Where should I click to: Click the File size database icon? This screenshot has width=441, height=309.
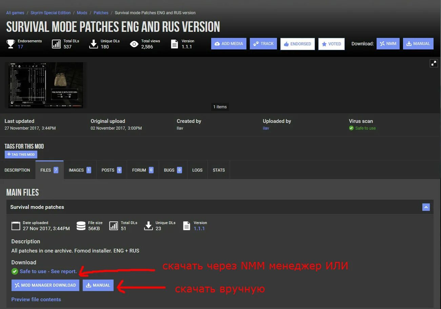pyautogui.click(x=81, y=226)
